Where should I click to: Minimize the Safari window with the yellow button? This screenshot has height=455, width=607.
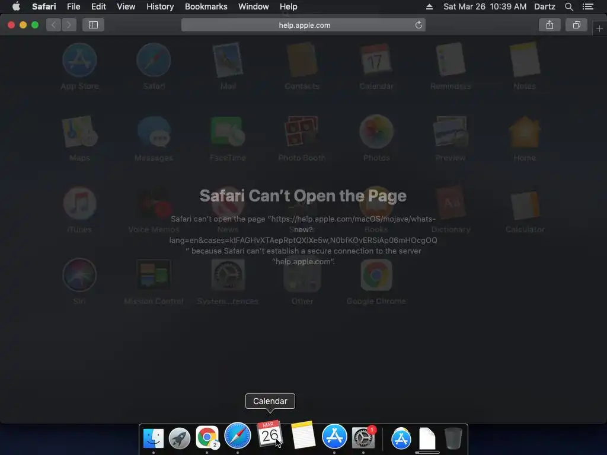tap(23, 25)
